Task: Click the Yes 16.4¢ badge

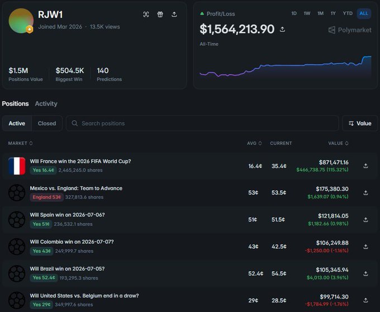Action: point(44,170)
